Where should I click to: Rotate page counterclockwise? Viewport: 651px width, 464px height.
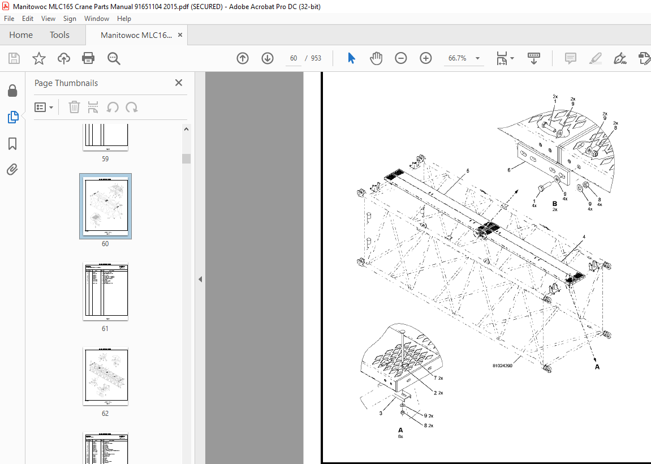point(113,107)
